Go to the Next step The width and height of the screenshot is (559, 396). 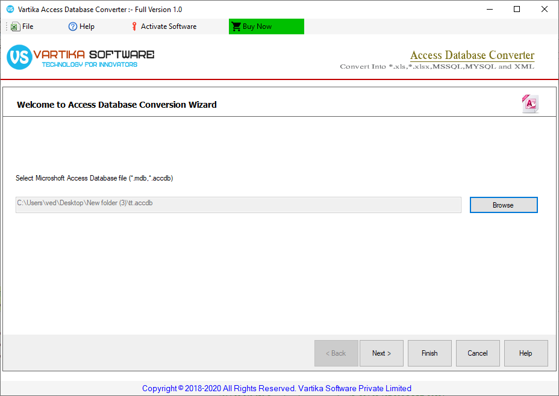(381, 353)
